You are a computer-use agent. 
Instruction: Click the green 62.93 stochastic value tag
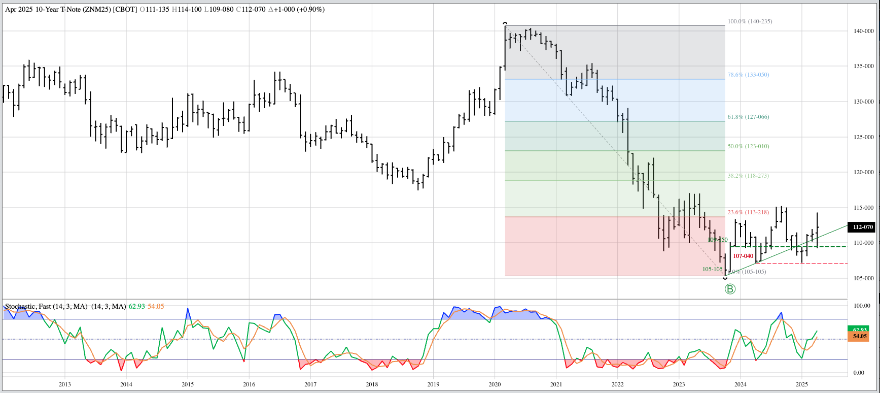click(858, 330)
